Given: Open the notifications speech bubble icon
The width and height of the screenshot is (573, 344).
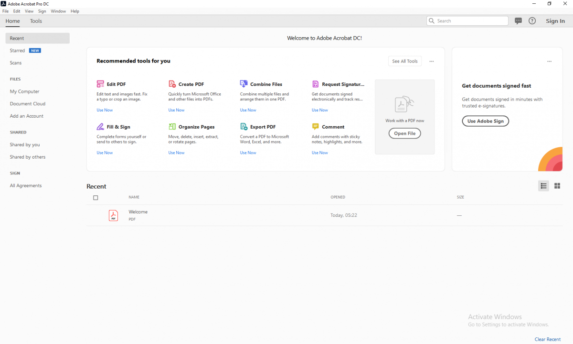Looking at the screenshot, I should click(518, 21).
